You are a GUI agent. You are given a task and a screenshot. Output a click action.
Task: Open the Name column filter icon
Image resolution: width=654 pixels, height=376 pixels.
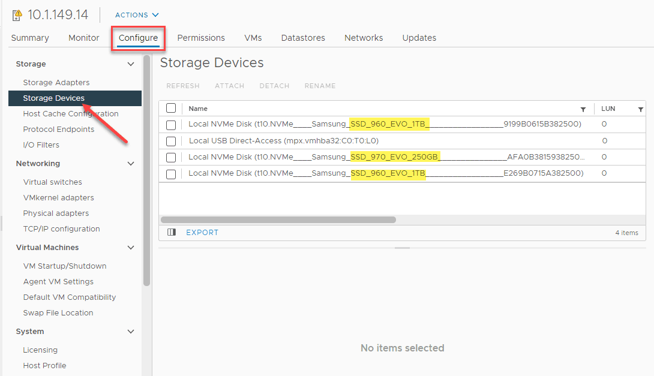(x=583, y=109)
